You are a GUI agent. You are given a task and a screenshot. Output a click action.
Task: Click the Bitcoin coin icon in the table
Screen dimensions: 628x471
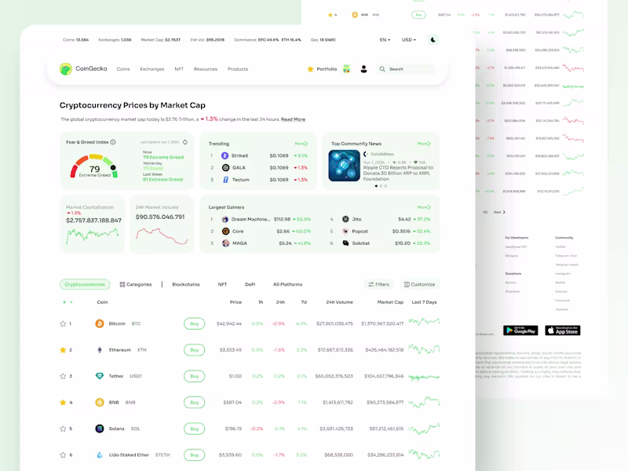point(99,323)
